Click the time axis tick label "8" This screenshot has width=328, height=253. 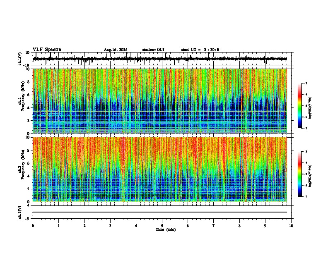[239, 226]
